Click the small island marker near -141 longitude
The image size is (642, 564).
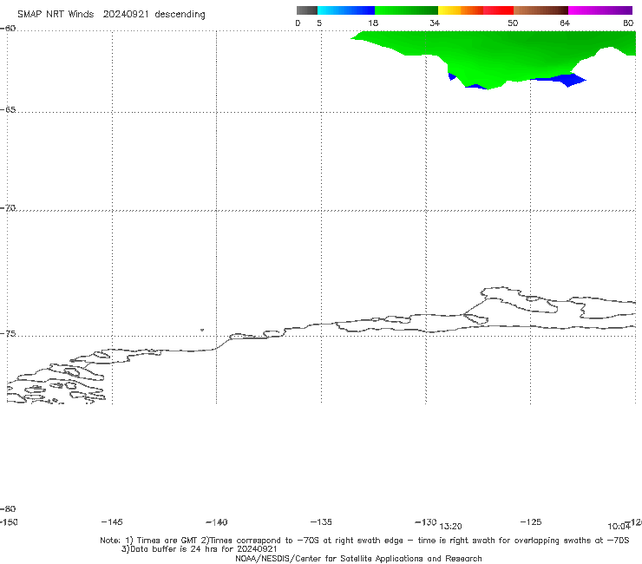coord(202,330)
